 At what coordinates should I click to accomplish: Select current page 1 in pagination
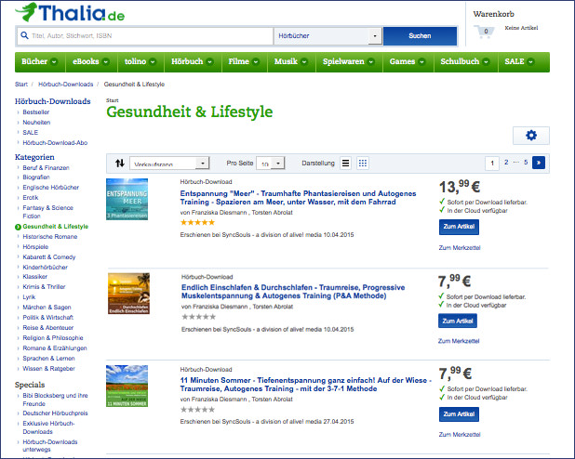(492, 163)
